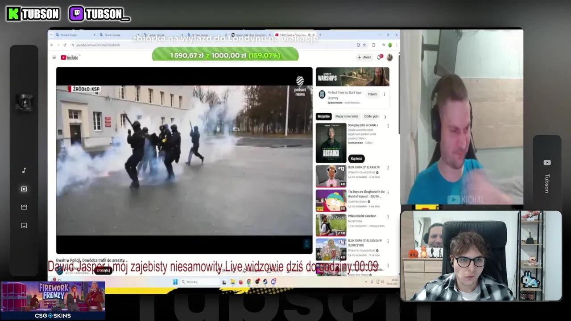Bookmark the page with the star icon
Screen dimensions: 571x321
click(x=364, y=45)
